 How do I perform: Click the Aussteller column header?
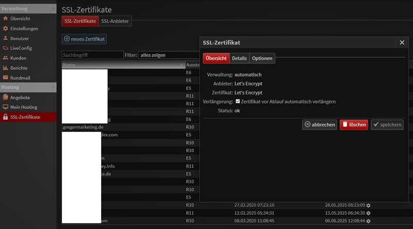(x=193, y=65)
